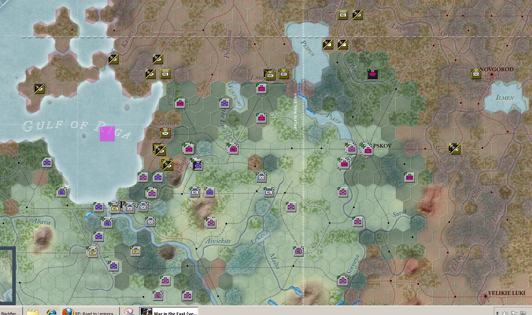Image resolution: width=532 pixels, height=315 pixels.
Task: Click the unit stack on the Pskov city hex
Action: (367, 149)
